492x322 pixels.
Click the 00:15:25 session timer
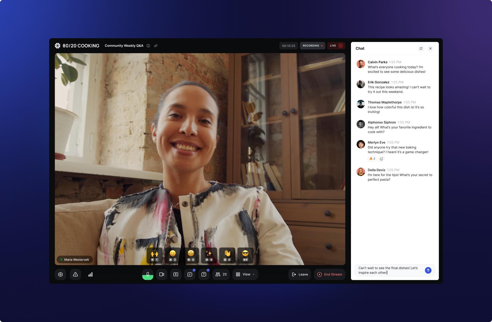click(x=289, y=46)
